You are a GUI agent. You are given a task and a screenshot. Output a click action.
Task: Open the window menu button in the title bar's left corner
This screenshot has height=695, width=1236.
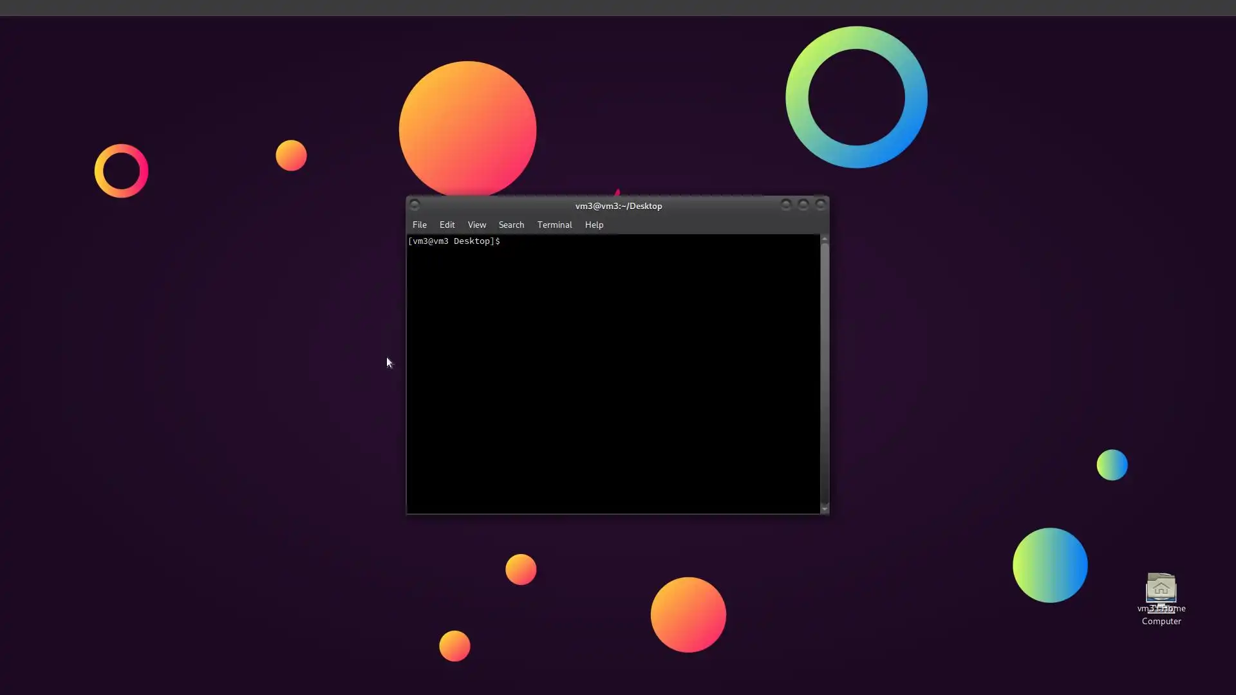click(x=415, y=205)
